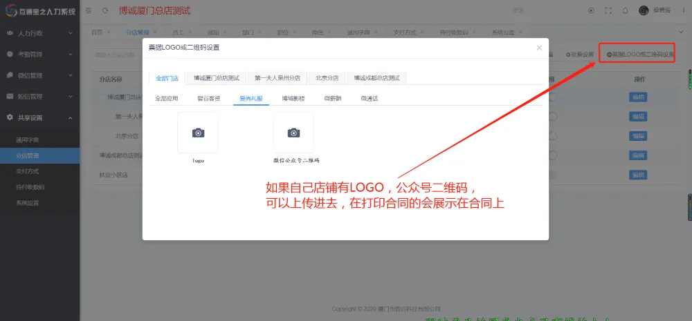Toggle the enable switch in first table row
The height and width of the screenshot is (321, 692).
pyautogui.click(x=552, y=97)
